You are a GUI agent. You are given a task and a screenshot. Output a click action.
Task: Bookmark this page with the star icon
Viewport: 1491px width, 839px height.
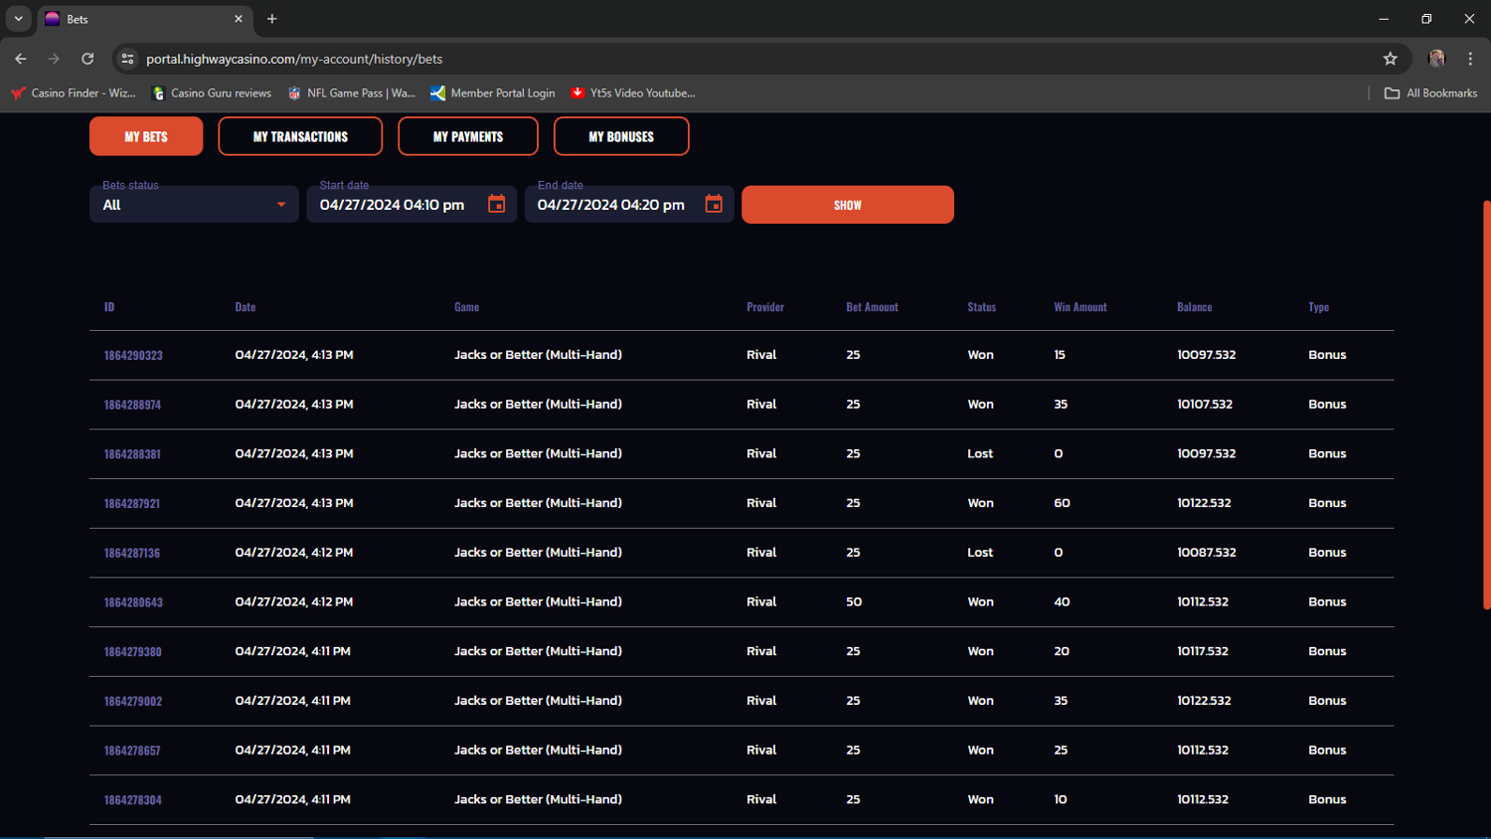click(x=1390, y=59)
